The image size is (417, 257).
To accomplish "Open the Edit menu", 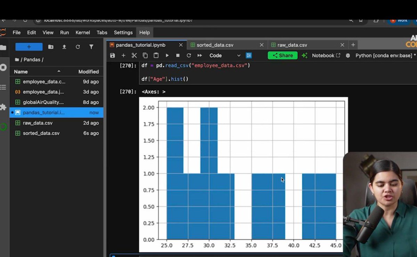I will click(x=32, y=33).
